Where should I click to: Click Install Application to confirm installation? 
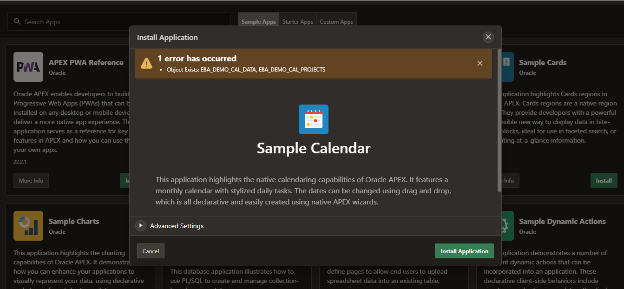pos(464,250)
